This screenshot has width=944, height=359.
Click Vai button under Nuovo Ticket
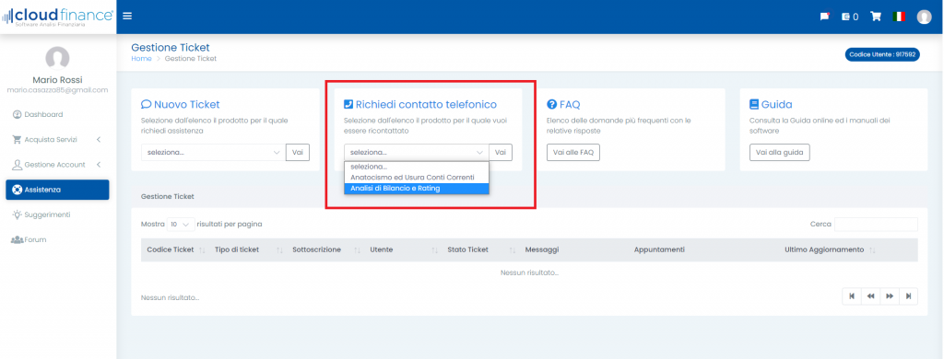pos(298,153)
